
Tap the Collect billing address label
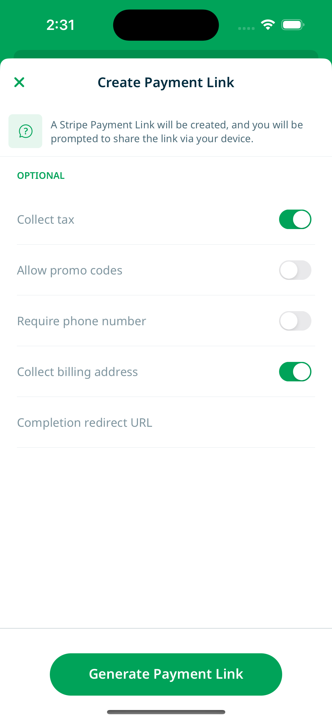click(x=77, y=372)
